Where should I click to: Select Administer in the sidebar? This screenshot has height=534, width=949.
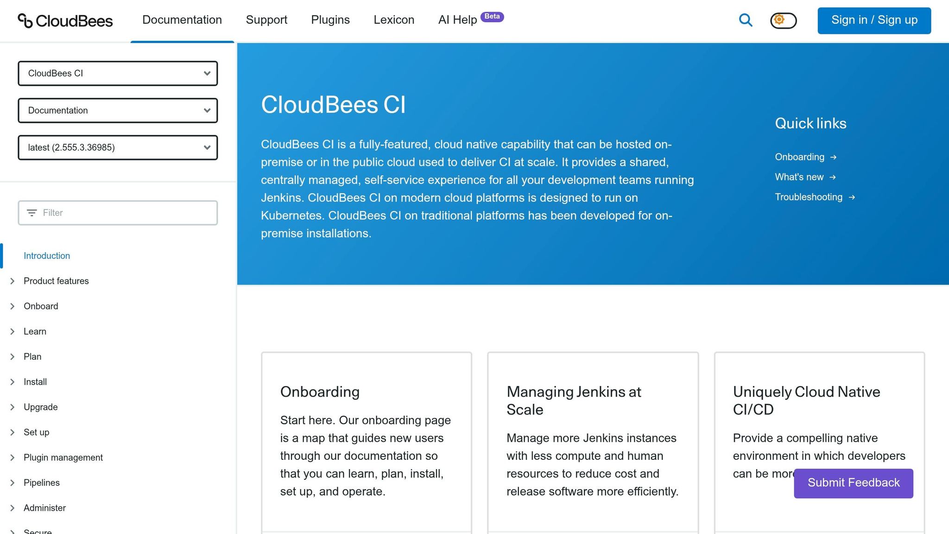point(44,508)
